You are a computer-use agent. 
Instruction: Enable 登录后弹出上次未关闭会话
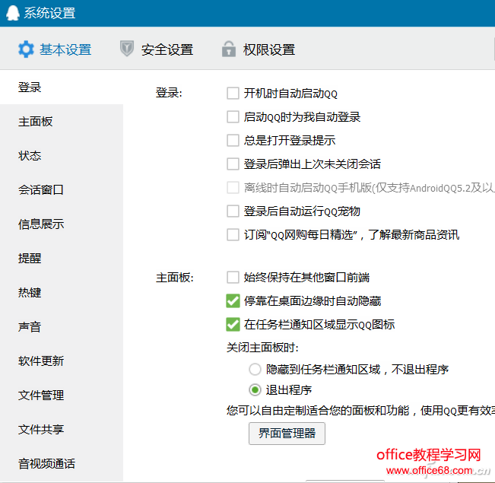point(233,164)
